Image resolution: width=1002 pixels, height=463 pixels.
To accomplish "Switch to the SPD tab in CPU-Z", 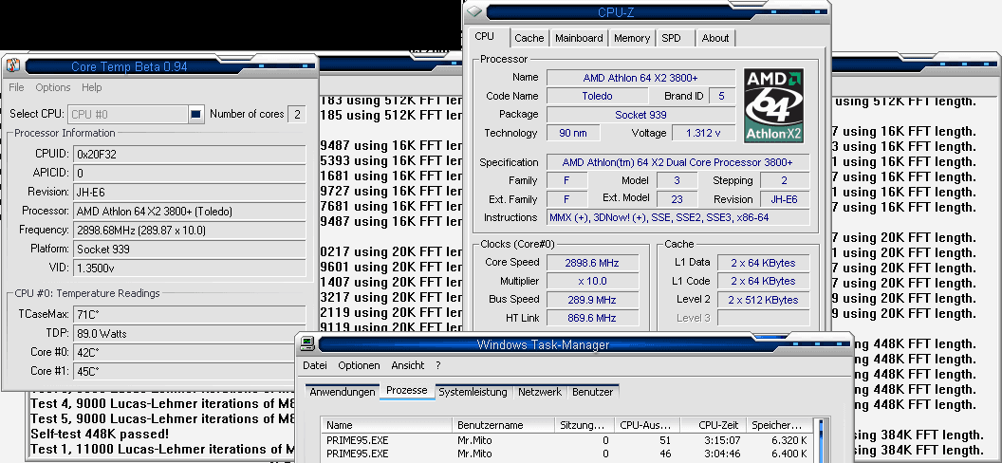I will tap(672, 38).
